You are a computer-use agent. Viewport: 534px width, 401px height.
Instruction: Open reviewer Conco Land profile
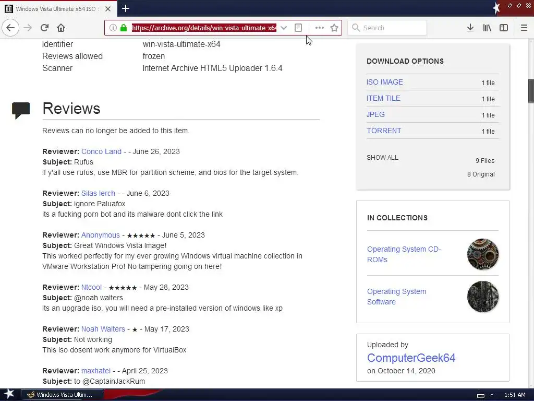tap(101, 151)
